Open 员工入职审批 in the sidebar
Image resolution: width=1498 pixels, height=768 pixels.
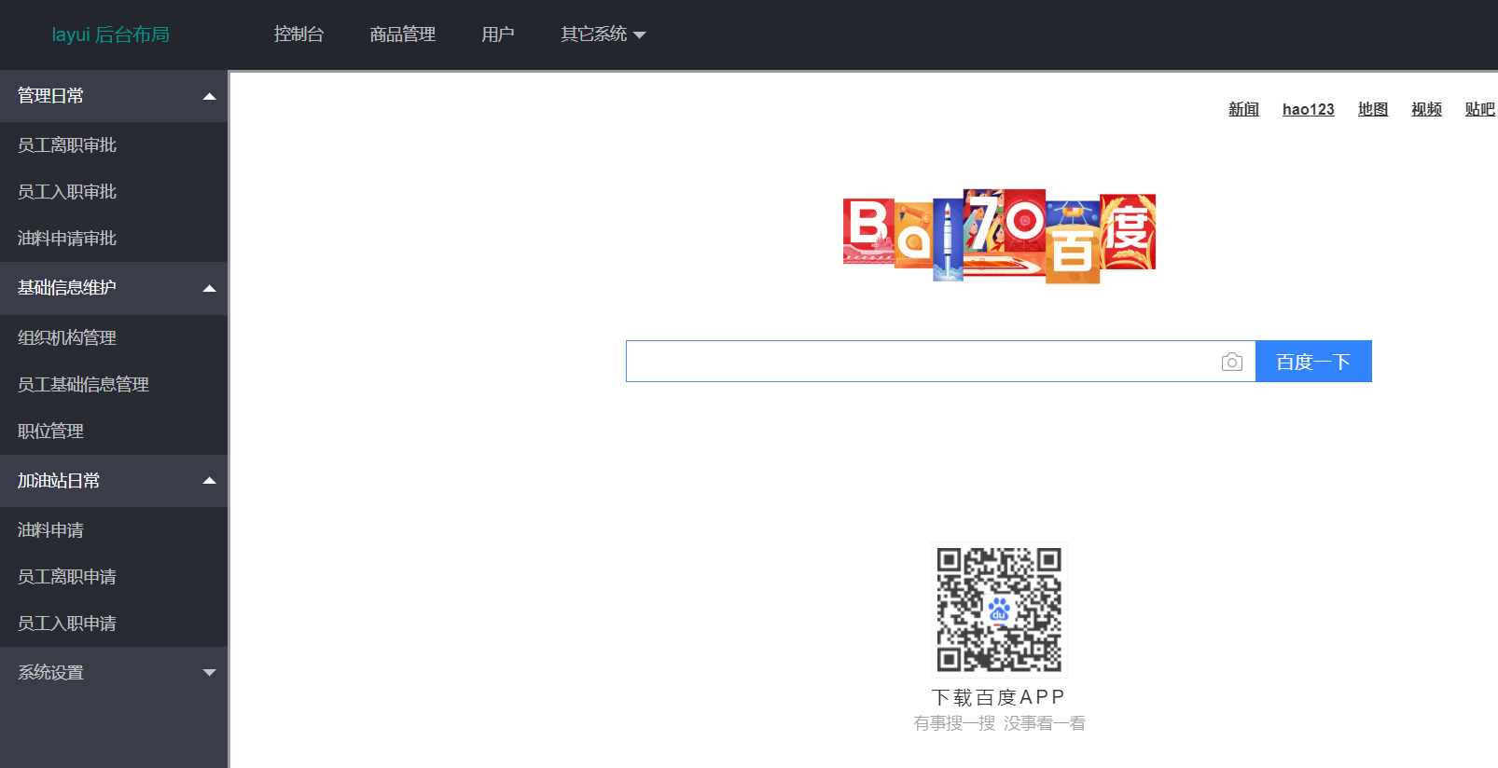(114, 192)
